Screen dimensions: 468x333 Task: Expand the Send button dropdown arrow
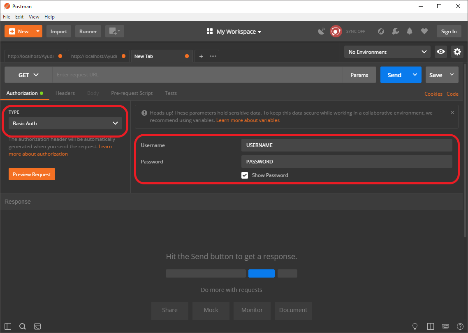pyautogui.click(x=415, y=75)
